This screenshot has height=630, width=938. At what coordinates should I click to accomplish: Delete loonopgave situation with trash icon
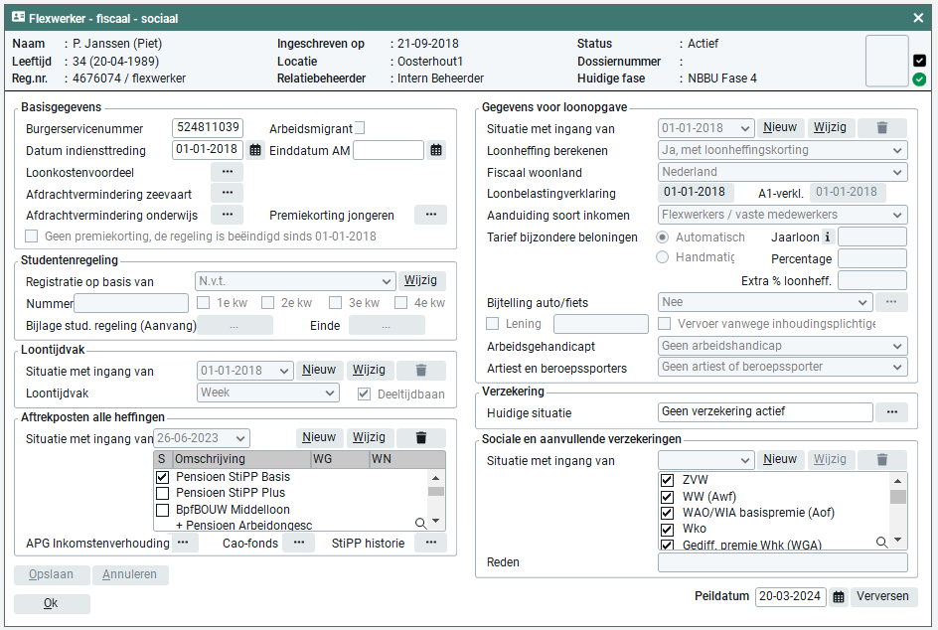pyautogui.click(x=881, y=127)
